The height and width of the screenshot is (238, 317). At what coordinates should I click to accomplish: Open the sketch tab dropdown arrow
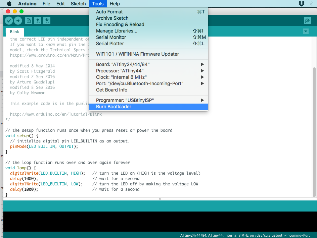point(305,31)
